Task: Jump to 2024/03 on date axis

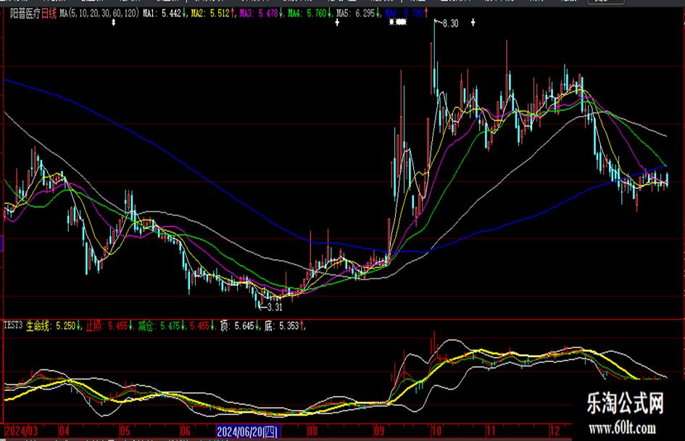Action: click(x=18, y=428)
